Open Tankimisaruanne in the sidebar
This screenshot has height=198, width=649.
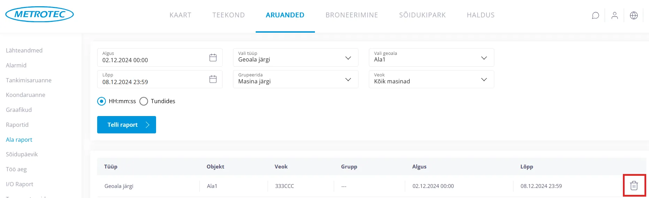(x=29, y=80)
